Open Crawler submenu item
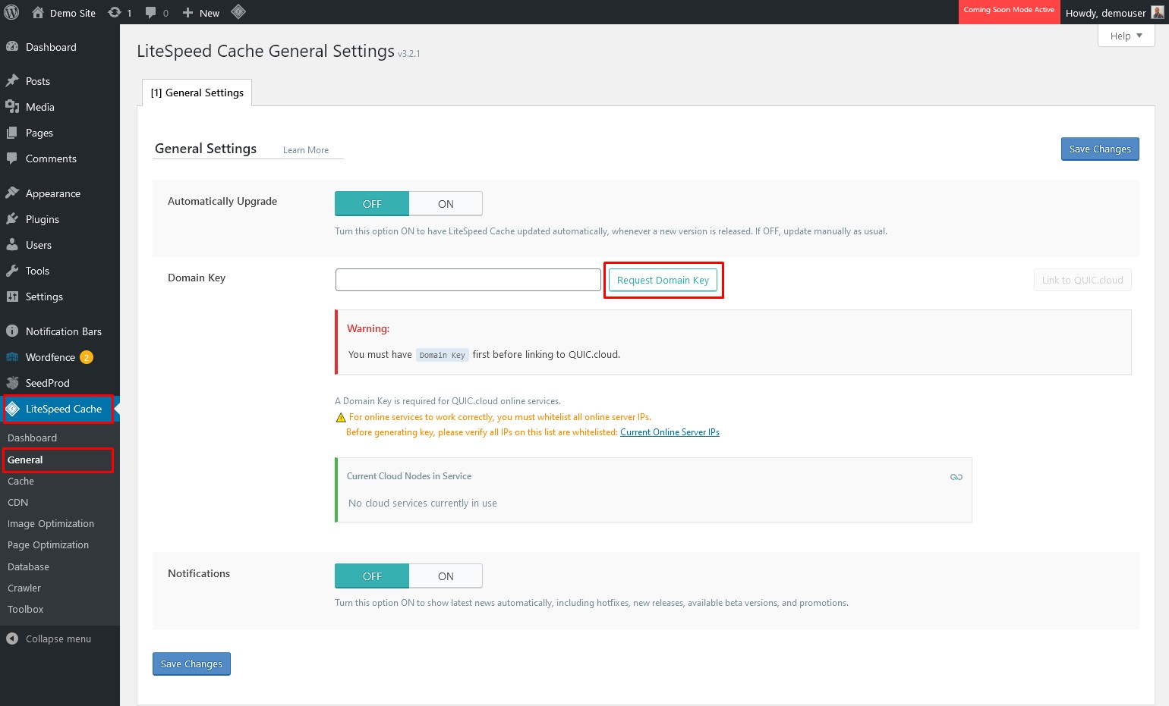Screen dimensions: 1169x706 pyautogui.click(x=24, y=588)
